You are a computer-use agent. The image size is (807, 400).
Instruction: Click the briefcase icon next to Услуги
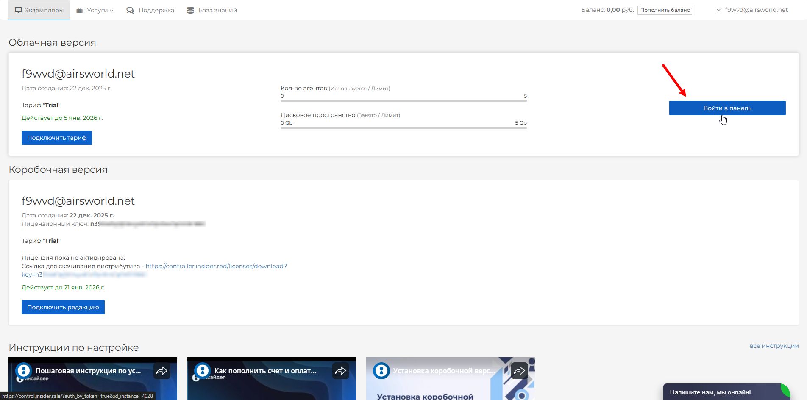pos(79,10)
